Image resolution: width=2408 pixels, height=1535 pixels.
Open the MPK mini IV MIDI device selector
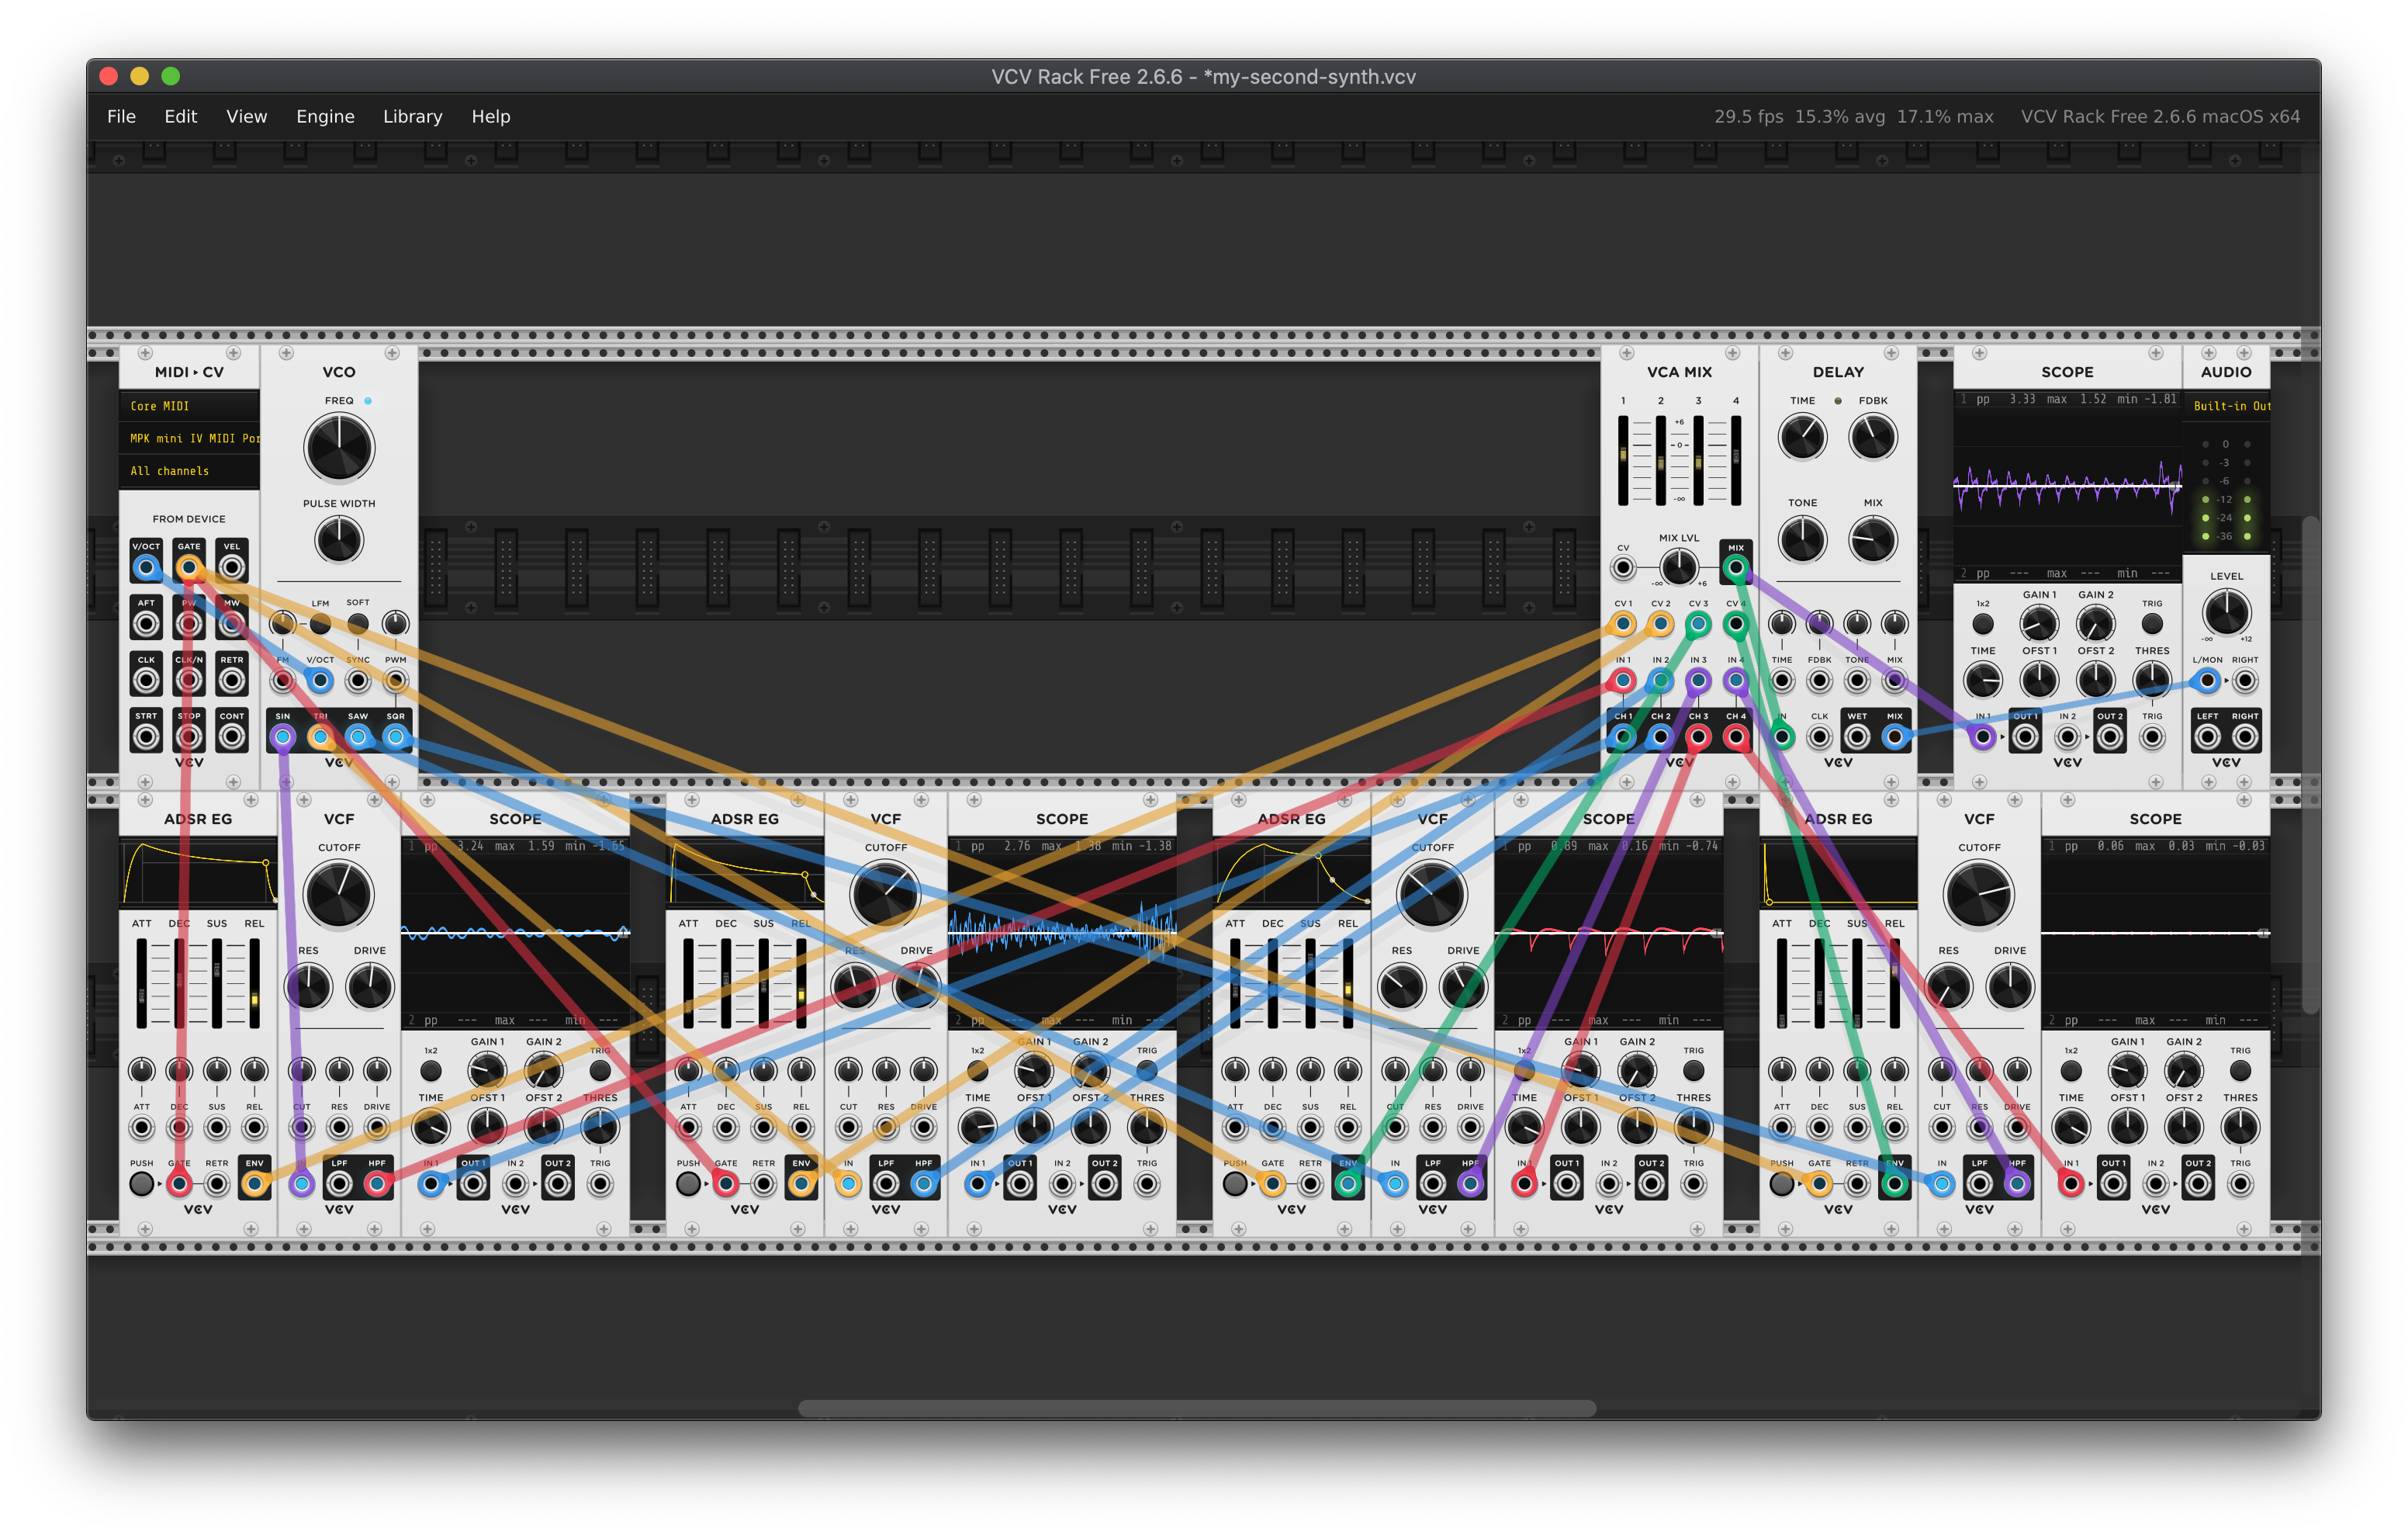(189, 438)
